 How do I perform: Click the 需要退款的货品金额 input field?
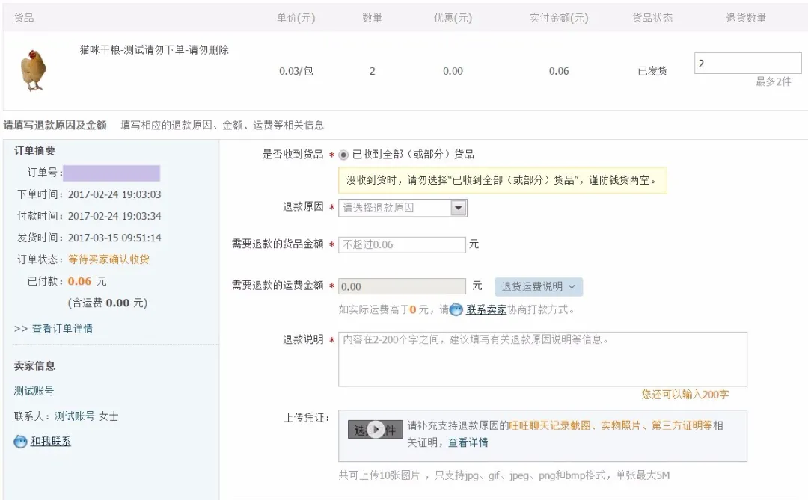pos(402,244)
